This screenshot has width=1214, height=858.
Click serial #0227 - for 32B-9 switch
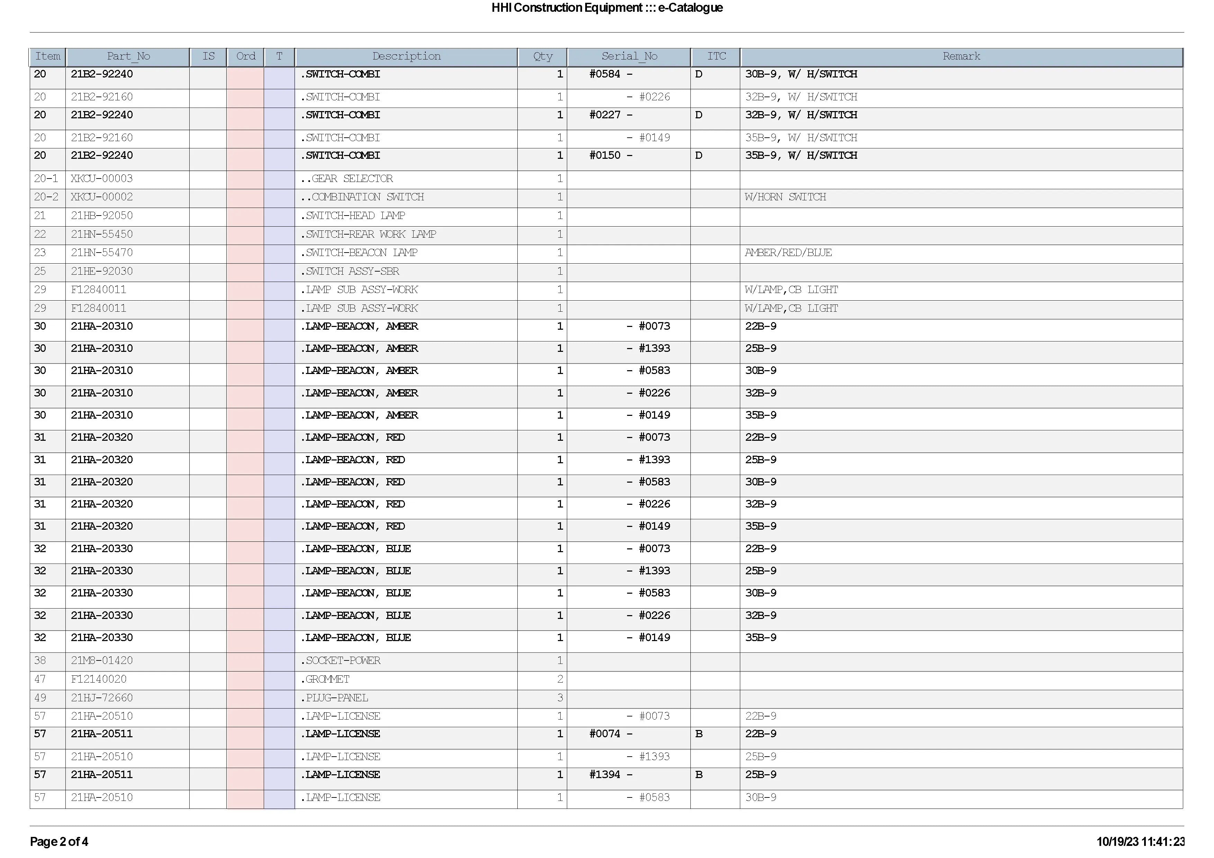tap(611, 115)
